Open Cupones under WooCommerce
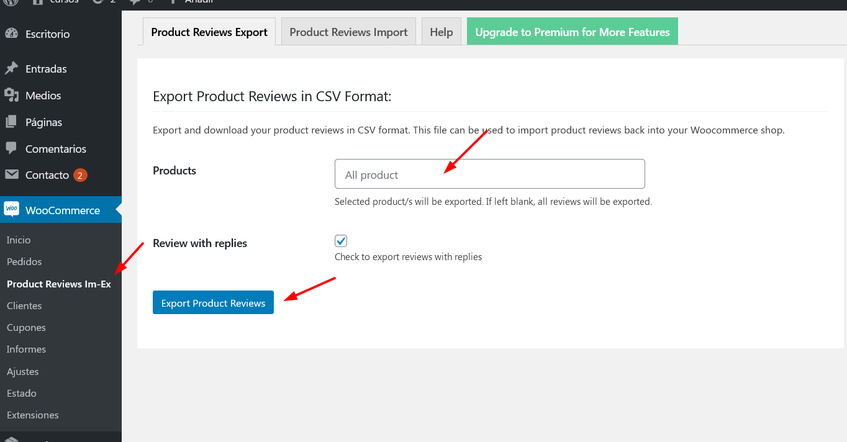This screenshot has width=847, height=442. (x=26, y=327)
